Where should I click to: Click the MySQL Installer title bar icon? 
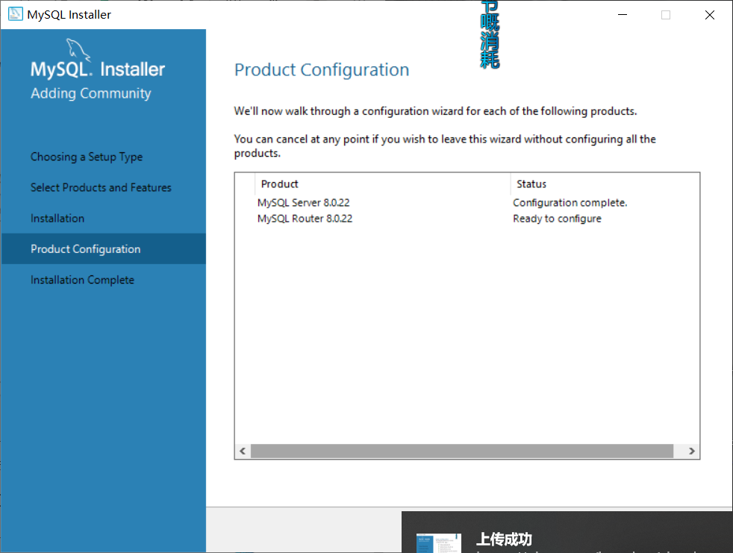tap(16, 14)
